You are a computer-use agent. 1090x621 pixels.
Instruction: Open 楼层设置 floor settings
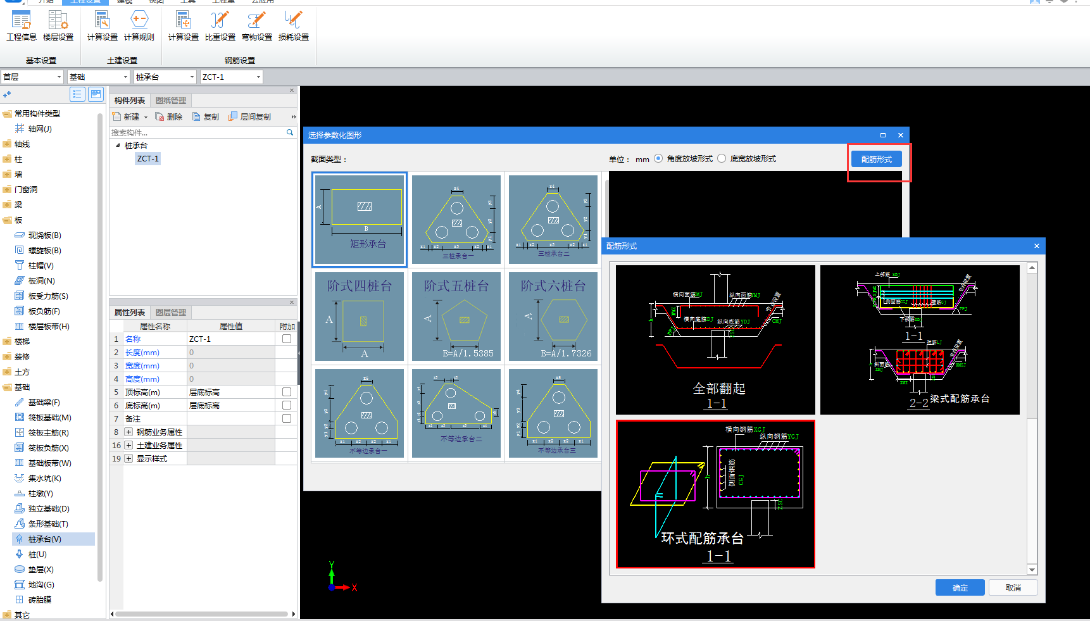(58, 27)
